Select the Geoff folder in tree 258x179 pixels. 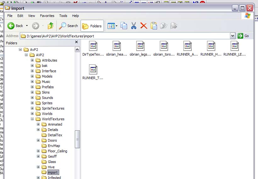pyautogui.click(x=52, y=156)
